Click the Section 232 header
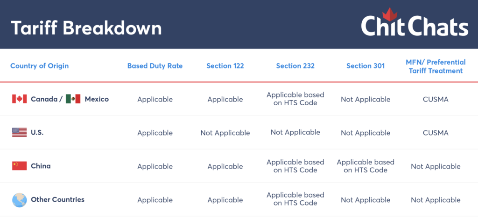This screenshot has height=218, width=478. [295, 66]
